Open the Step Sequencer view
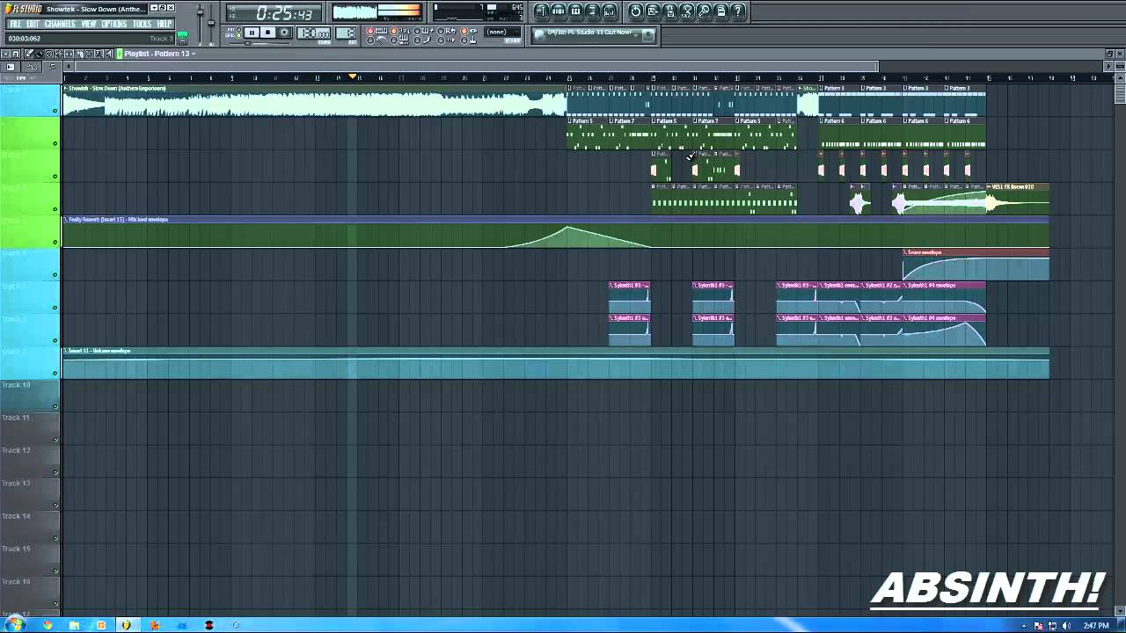Image resolution: width=1126 pixels, height=633 pixels. click(559, 11)
